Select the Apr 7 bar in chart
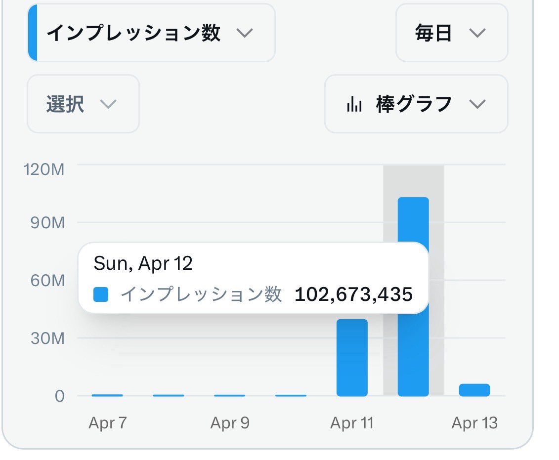This screenshot has height=460, width=559. coord(107,395)
